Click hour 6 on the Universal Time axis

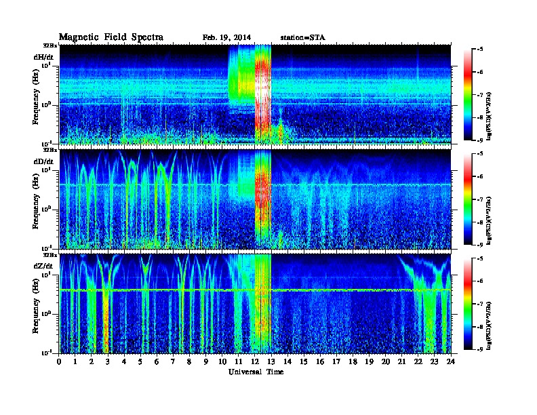pyautogui.click(x=157, y=362)
